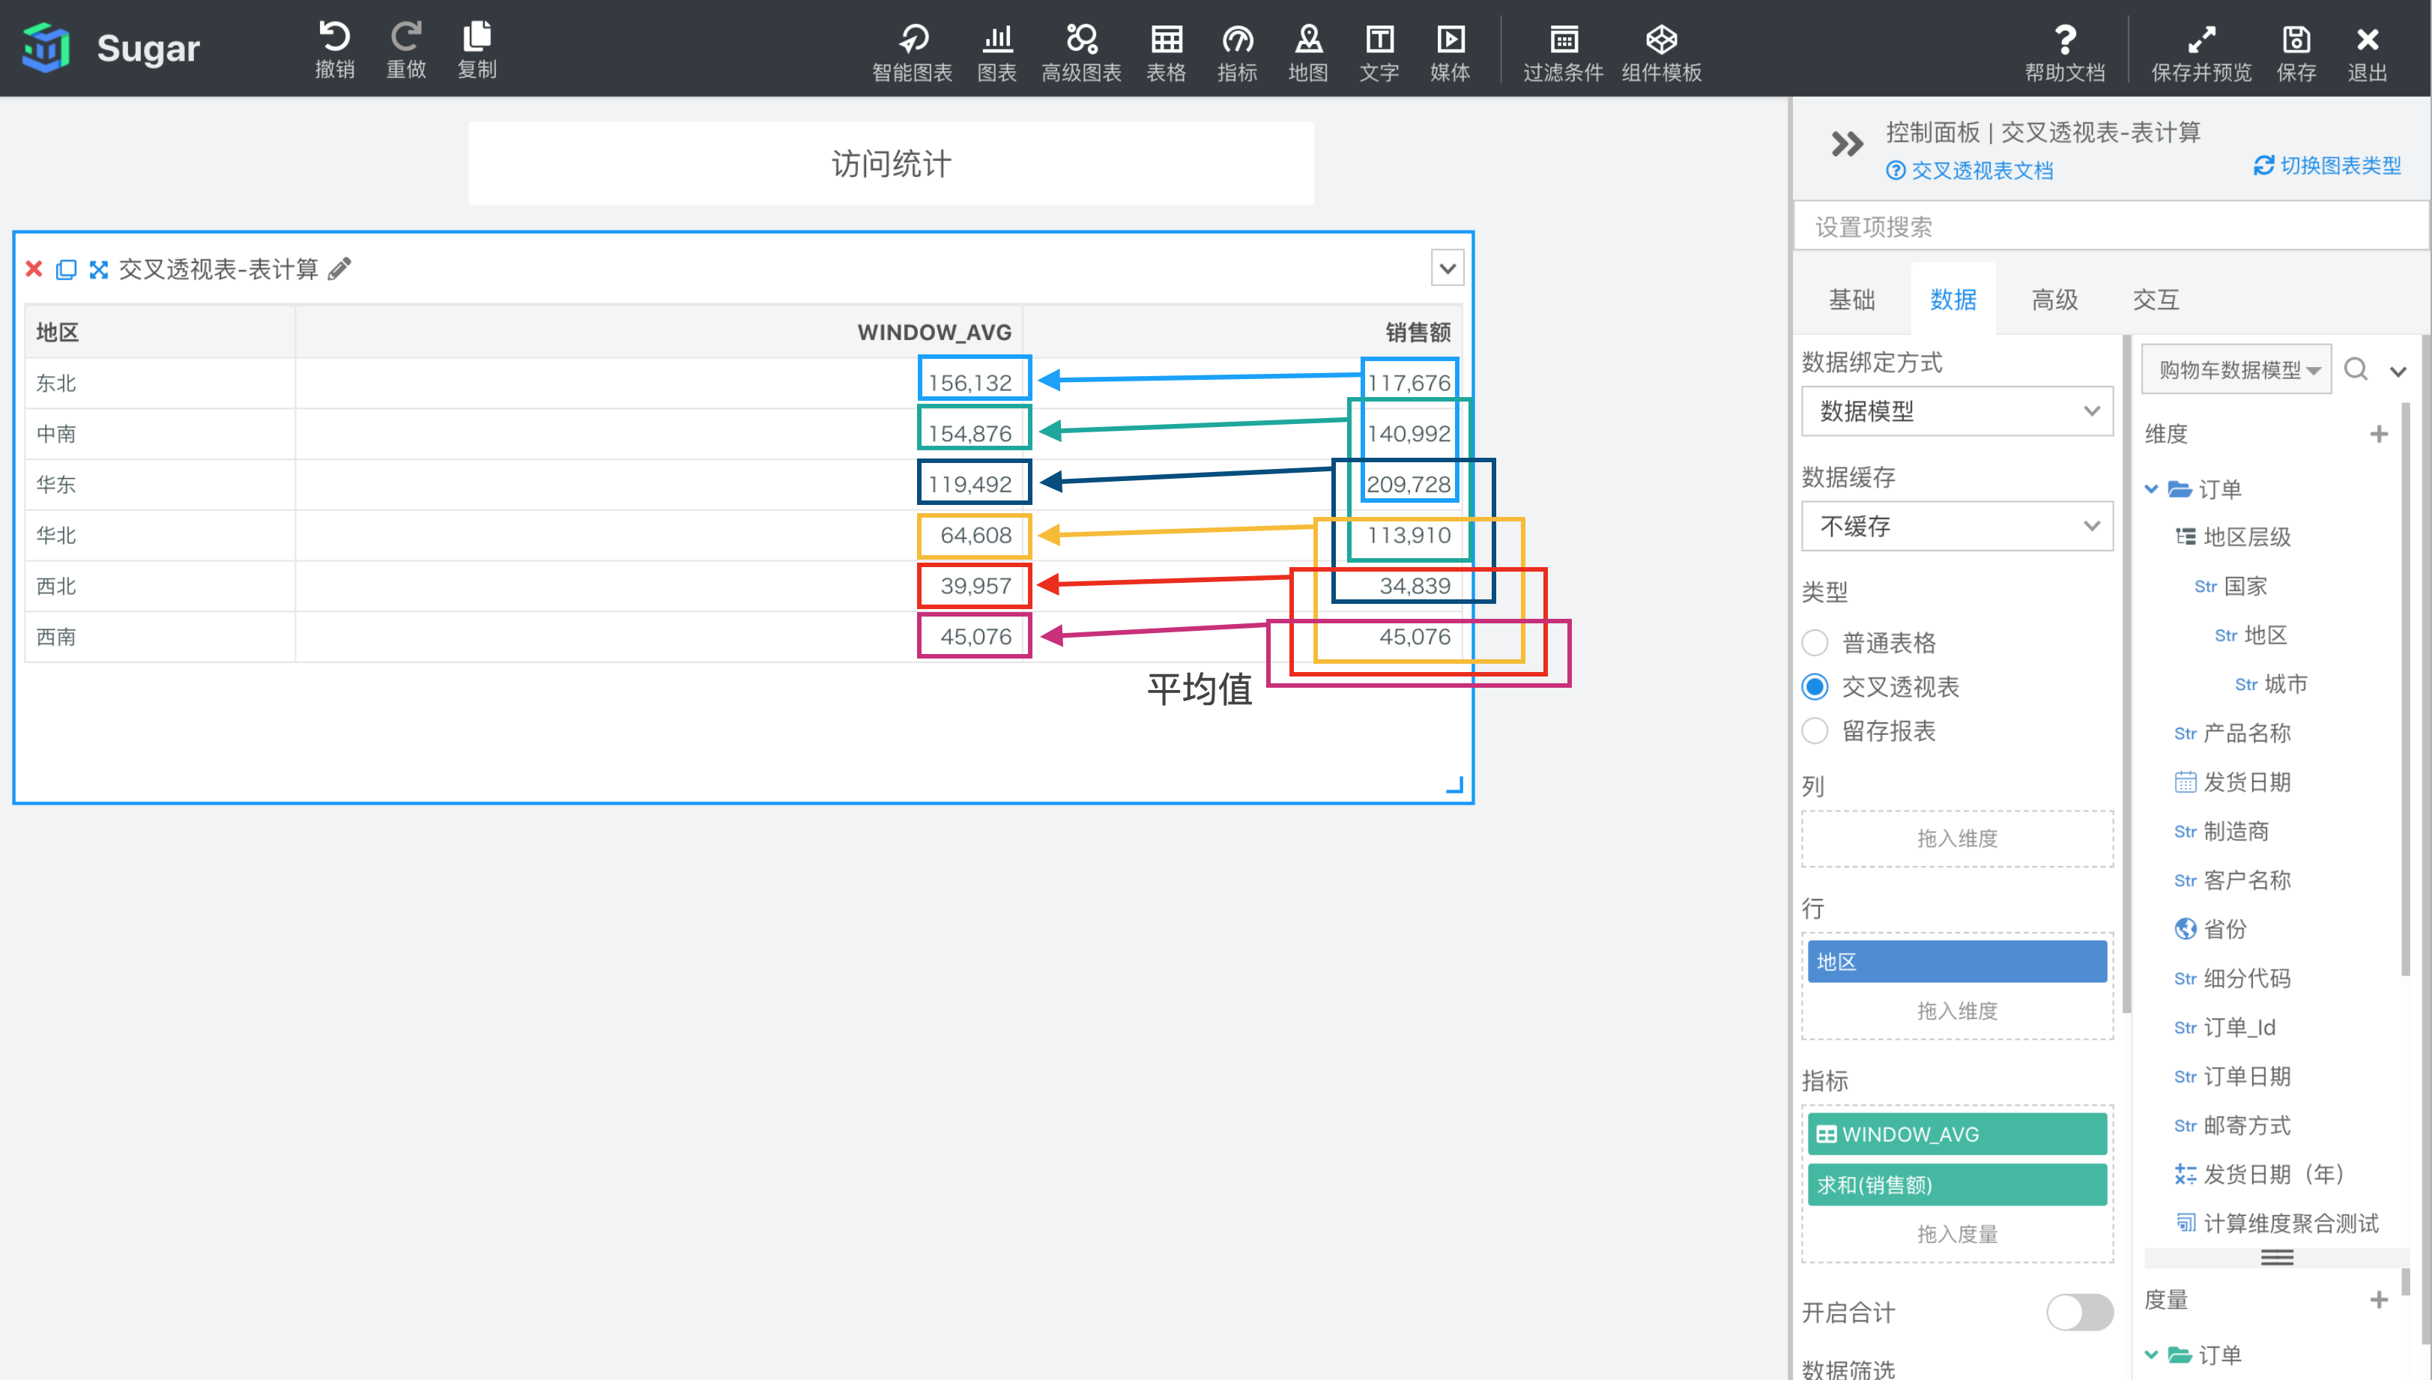2432x1380 pixels.
Task: Click the 设置项搜索 search field
Action: coord(2111,226)
